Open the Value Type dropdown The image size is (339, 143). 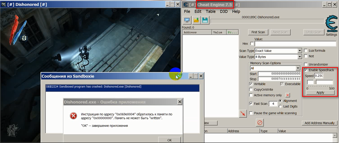click(300, 56)
